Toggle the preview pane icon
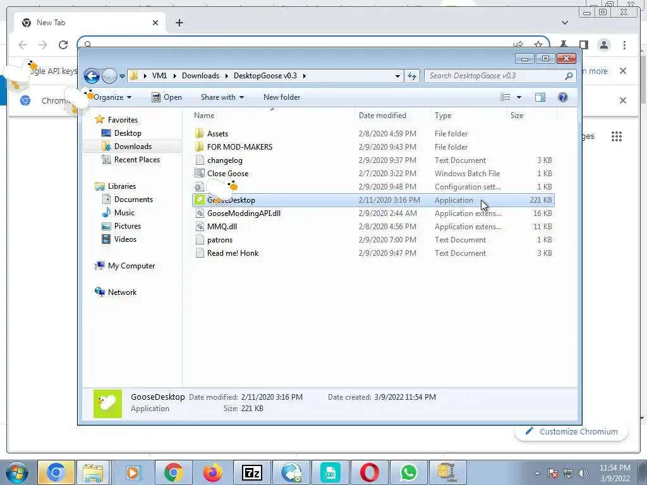The height and width of the screenshot is (485, 647). point(540,97)
